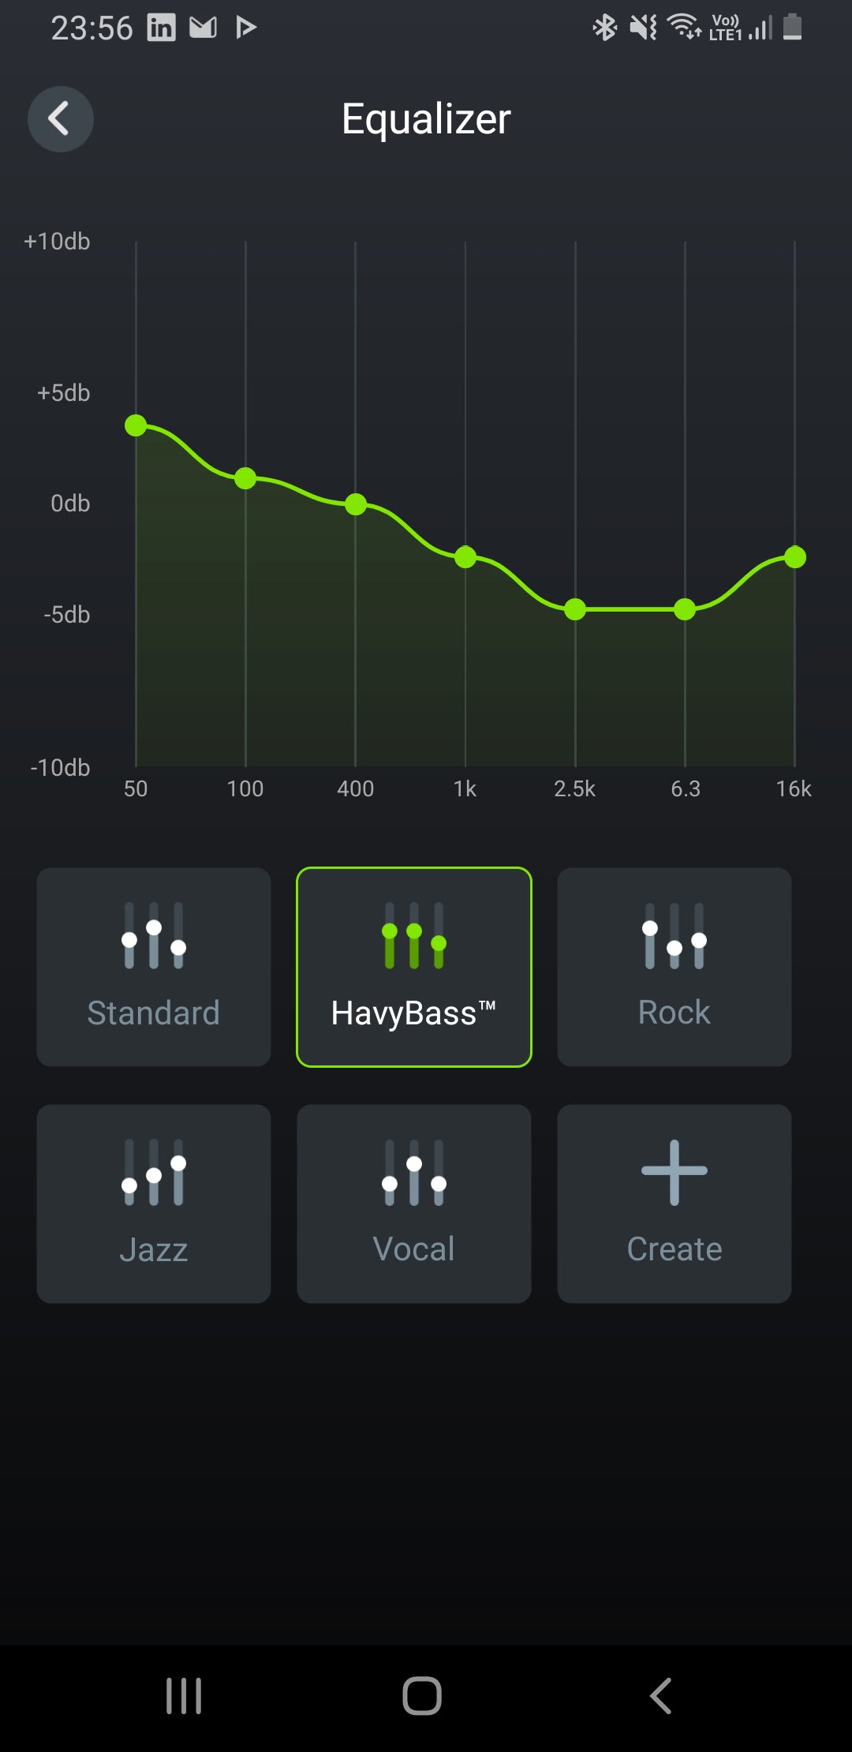Select the Vocal preset sliders icon
This screenshot has width=852, height=1752.
pos(414,1173)
